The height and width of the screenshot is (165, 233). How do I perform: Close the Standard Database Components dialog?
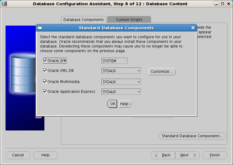pos(193,28)
